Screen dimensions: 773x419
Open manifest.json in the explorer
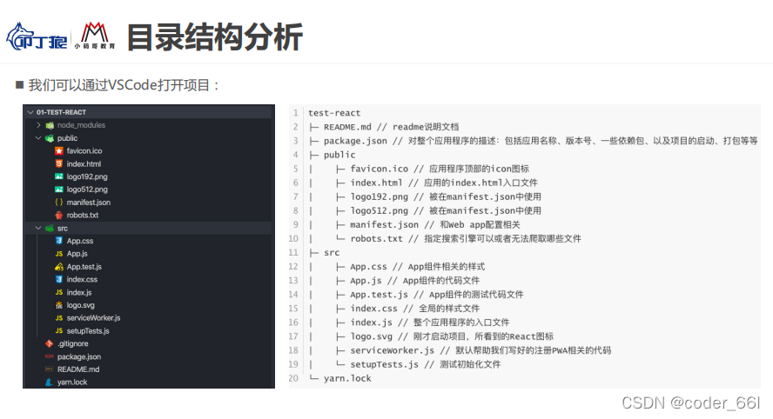point(89,203)
